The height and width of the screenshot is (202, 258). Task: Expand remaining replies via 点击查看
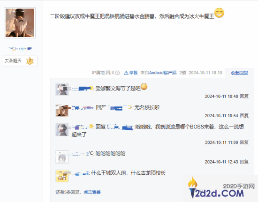[x=92, y=192]
